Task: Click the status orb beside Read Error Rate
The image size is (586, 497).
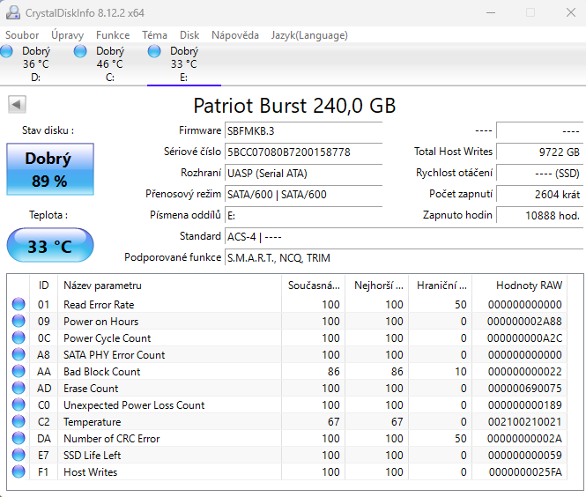Action: (19, 305)
